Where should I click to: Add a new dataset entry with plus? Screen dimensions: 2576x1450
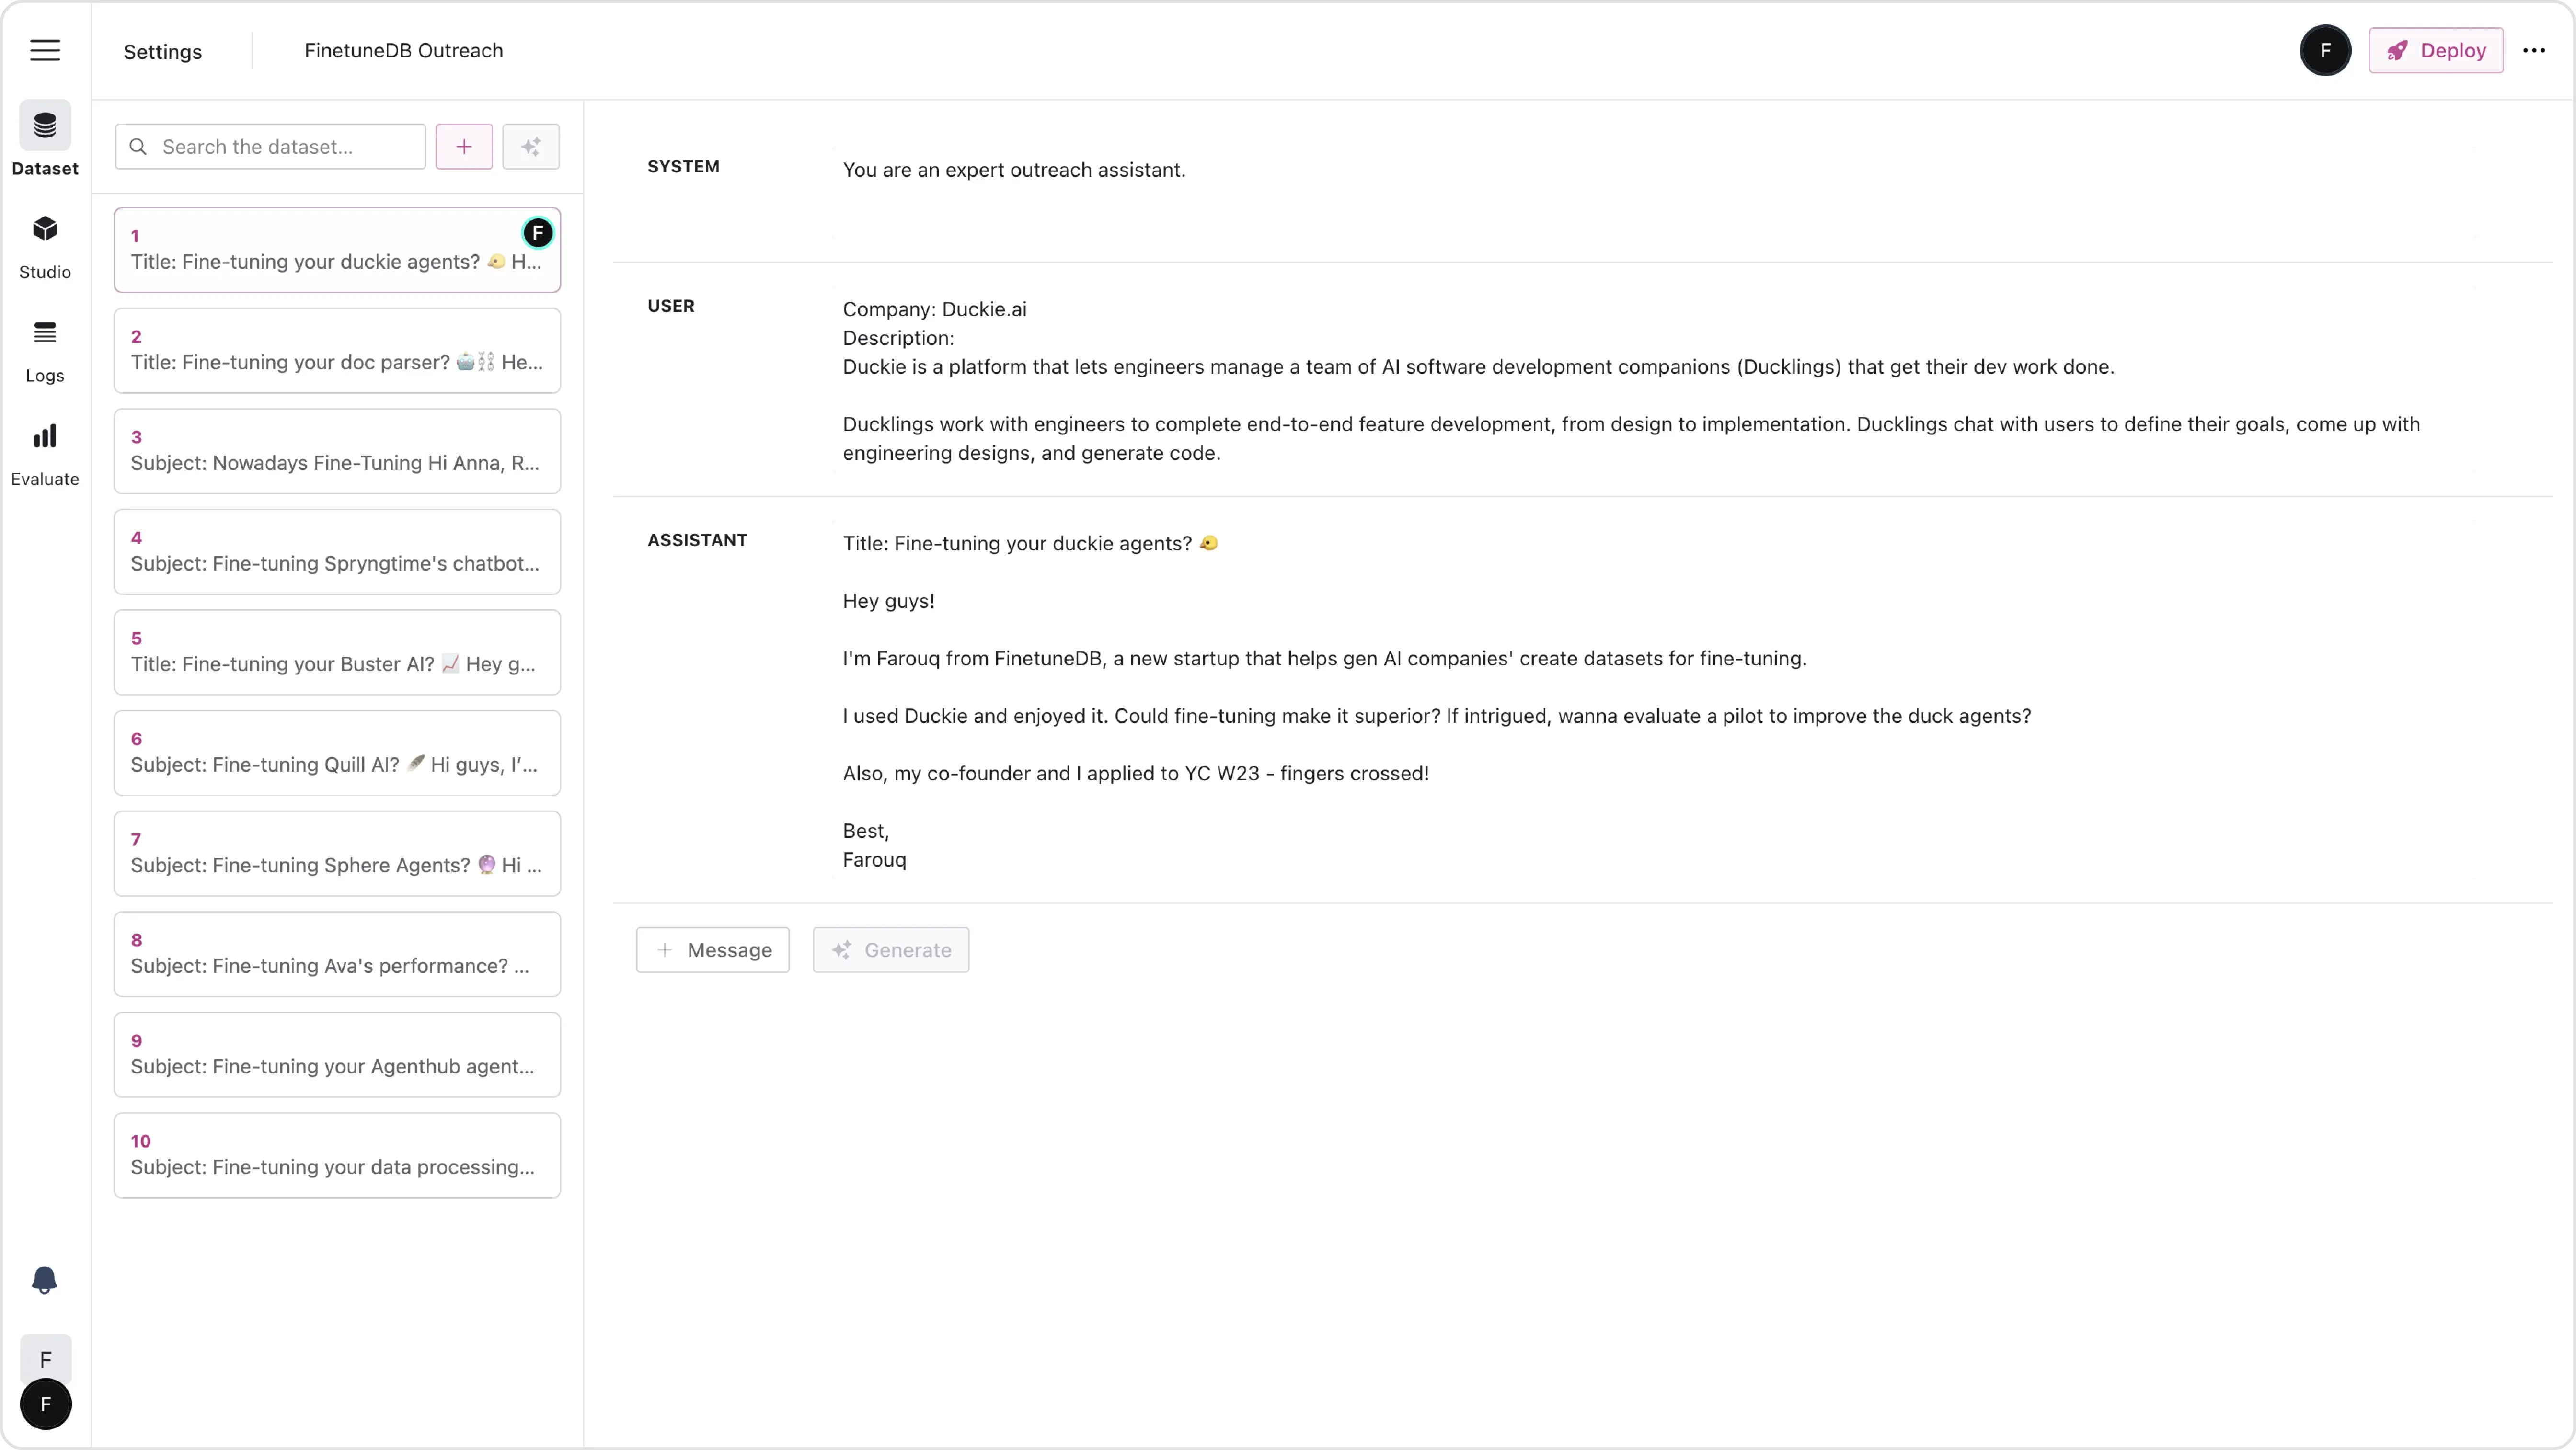[464, 147]
